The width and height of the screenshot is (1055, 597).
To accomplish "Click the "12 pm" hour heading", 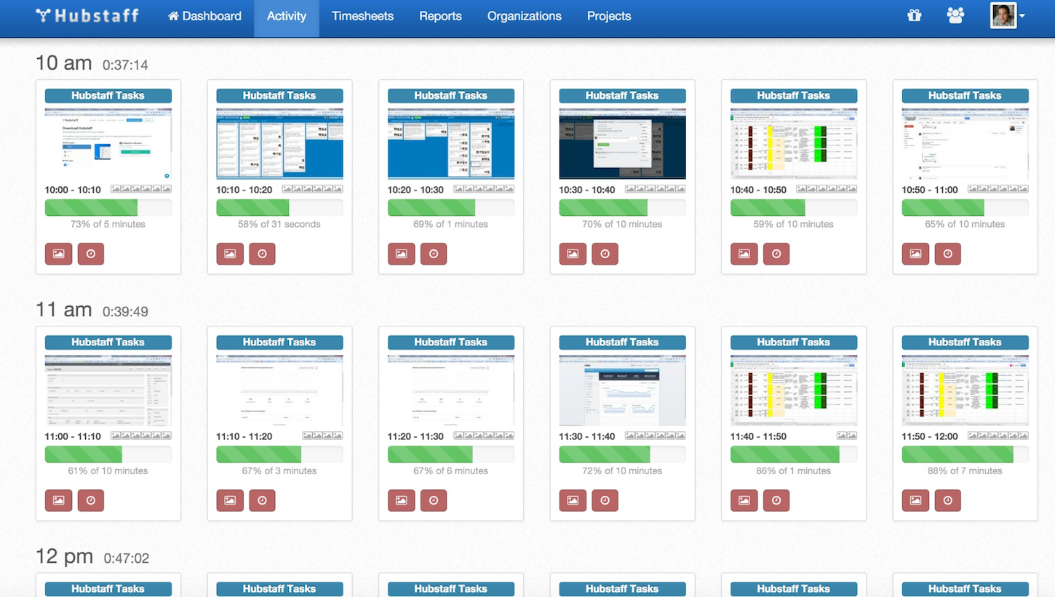I will 65,557.
